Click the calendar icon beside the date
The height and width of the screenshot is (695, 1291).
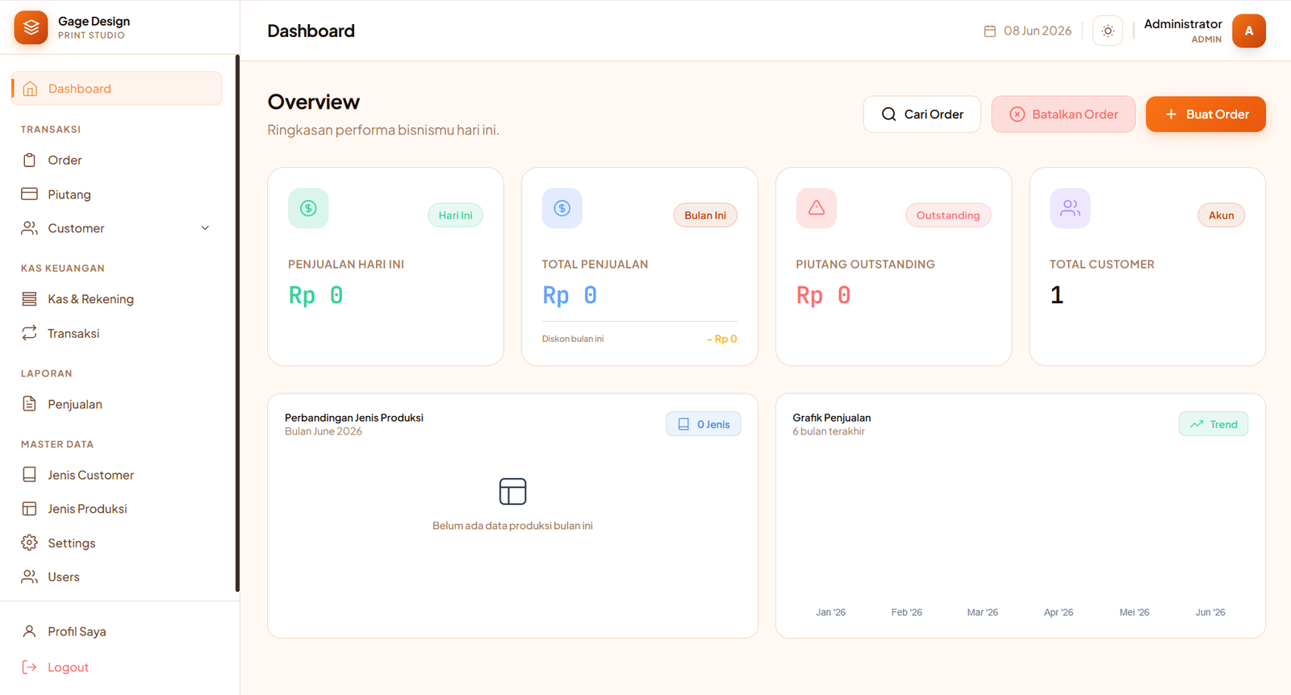pyautogui.click(x=990, y=31)
